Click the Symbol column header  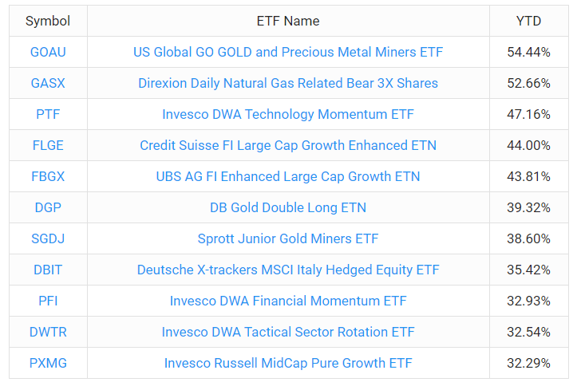click(x=48, y=21)
